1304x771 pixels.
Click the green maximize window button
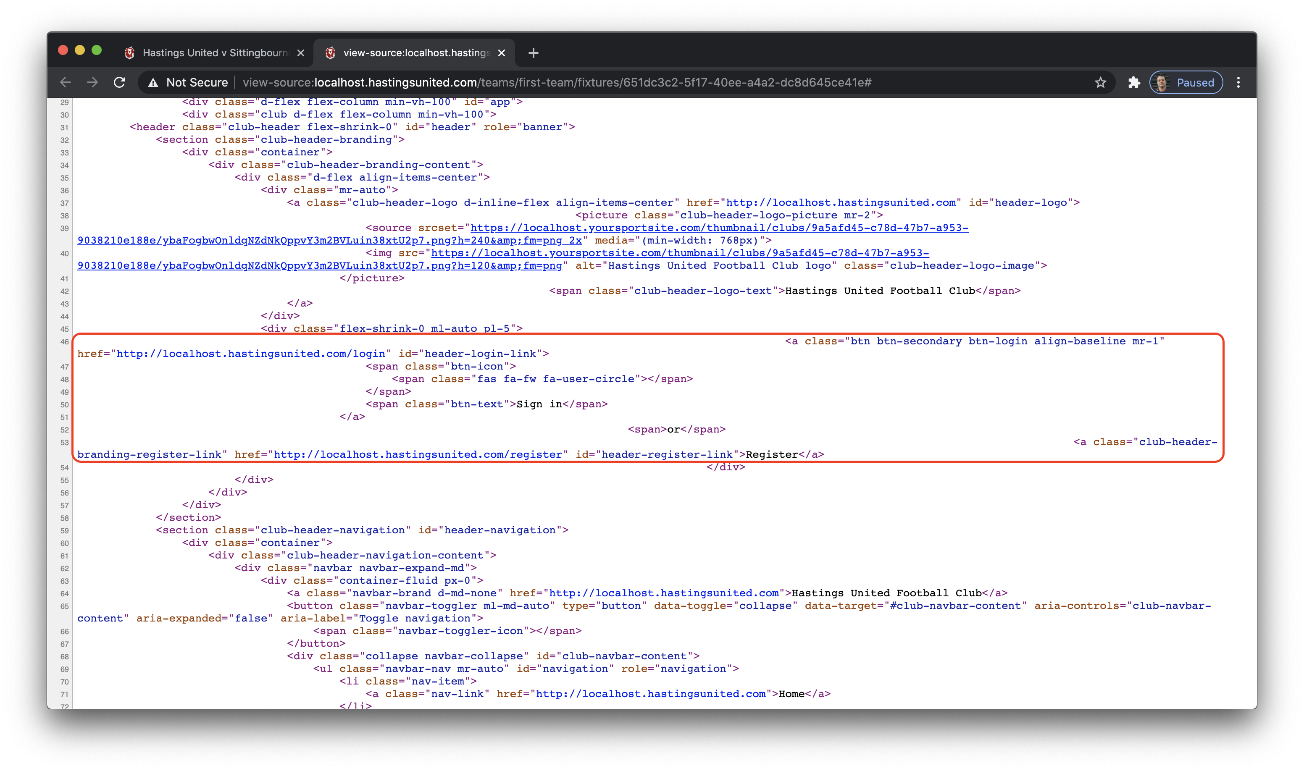pyautogui.click(x=97, y=50)
